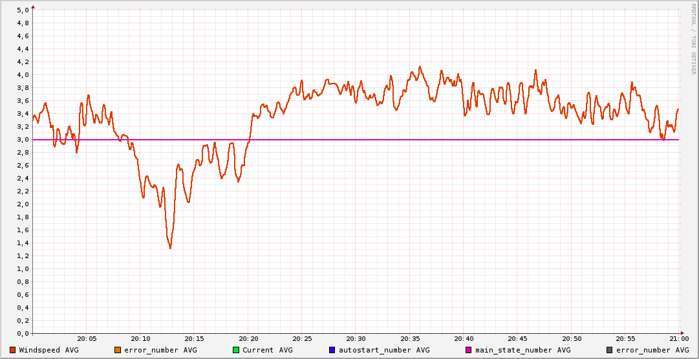Select the Current AVG legend text
Viewport: 699px width, 359px height.
point(267,350)
